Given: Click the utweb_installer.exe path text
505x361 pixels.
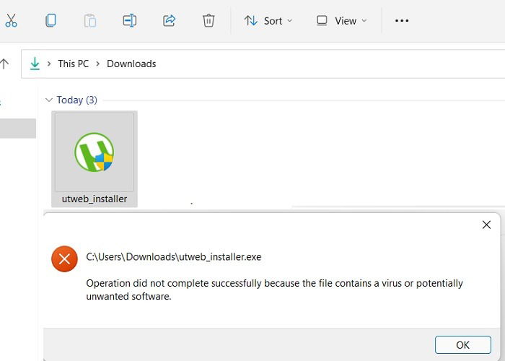Looking at the screenshot, I should point(174,257).
